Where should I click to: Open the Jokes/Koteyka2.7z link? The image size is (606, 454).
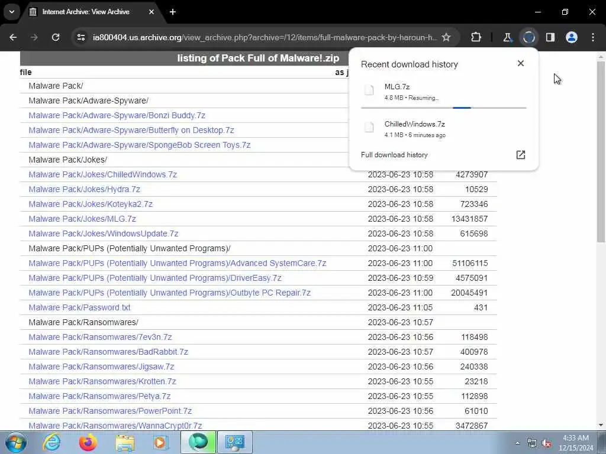coord(91,204)
